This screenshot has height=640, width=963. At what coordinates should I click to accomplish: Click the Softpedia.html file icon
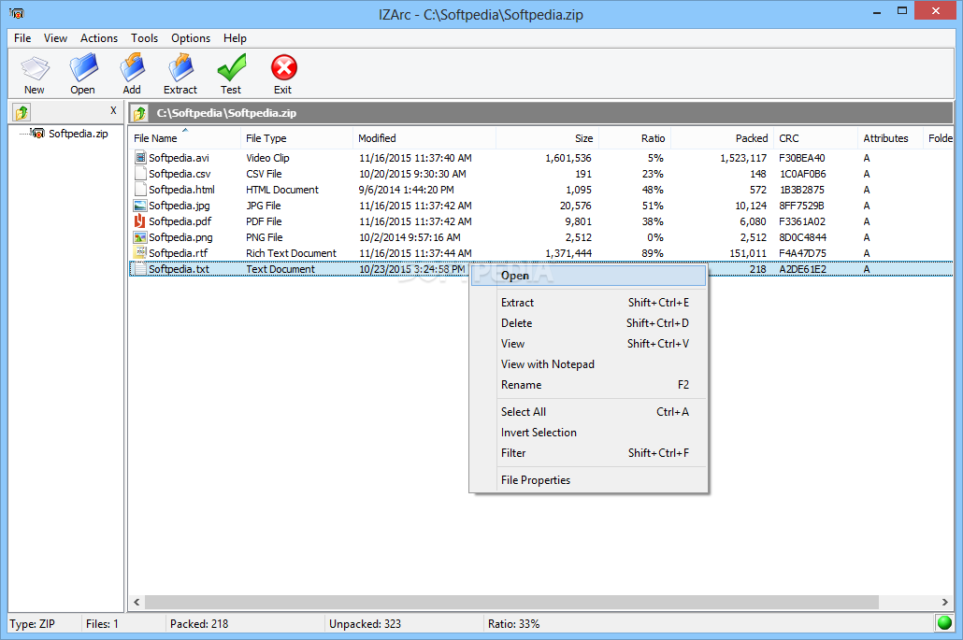(140, 190)
